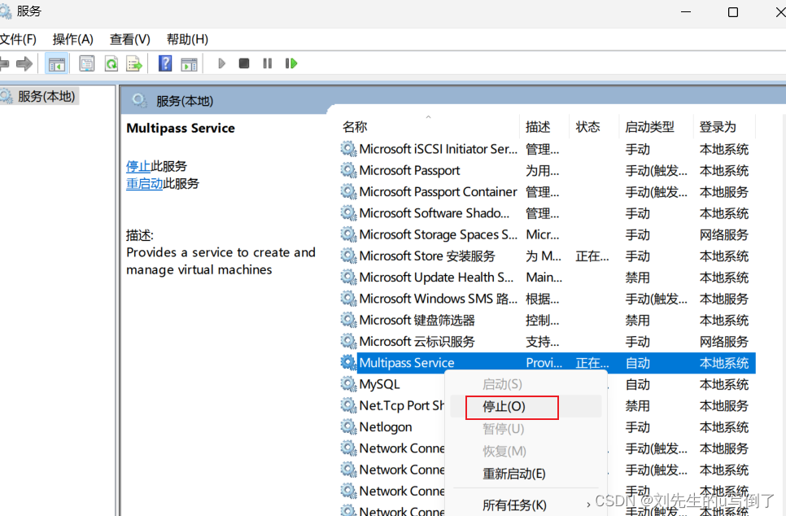This screenshot has width=786, height=516.
Task: Click the Pause Service toolbar icon
Action: click(268, 63)
